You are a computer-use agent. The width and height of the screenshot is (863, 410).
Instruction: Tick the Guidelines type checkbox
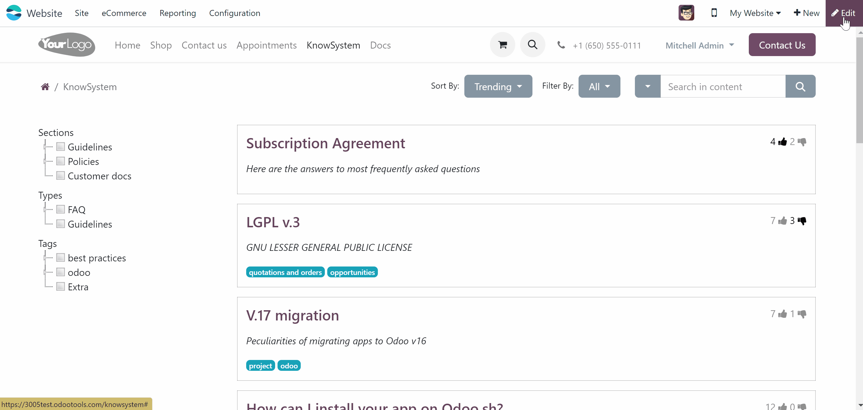point(60,224)
